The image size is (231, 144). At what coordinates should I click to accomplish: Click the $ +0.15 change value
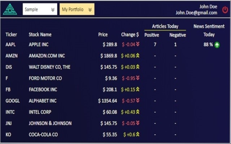(x=128, y=90)
